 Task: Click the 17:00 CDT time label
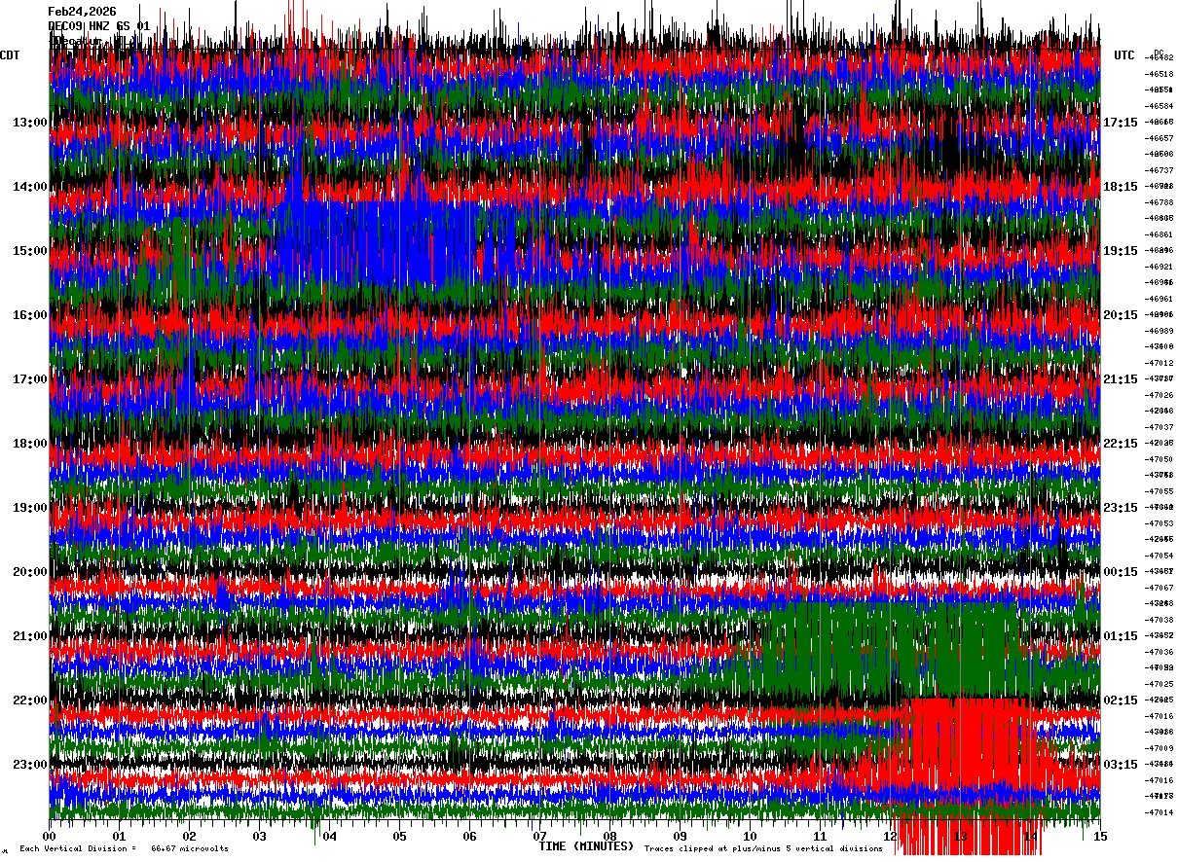[30, 379]
